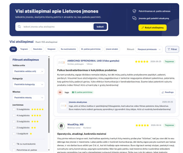
Task: Open the WoodChip company logo
Action: [x=61, y=126]
